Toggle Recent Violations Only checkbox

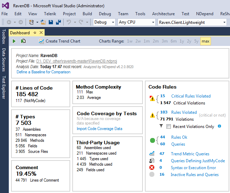coord(168,126)
